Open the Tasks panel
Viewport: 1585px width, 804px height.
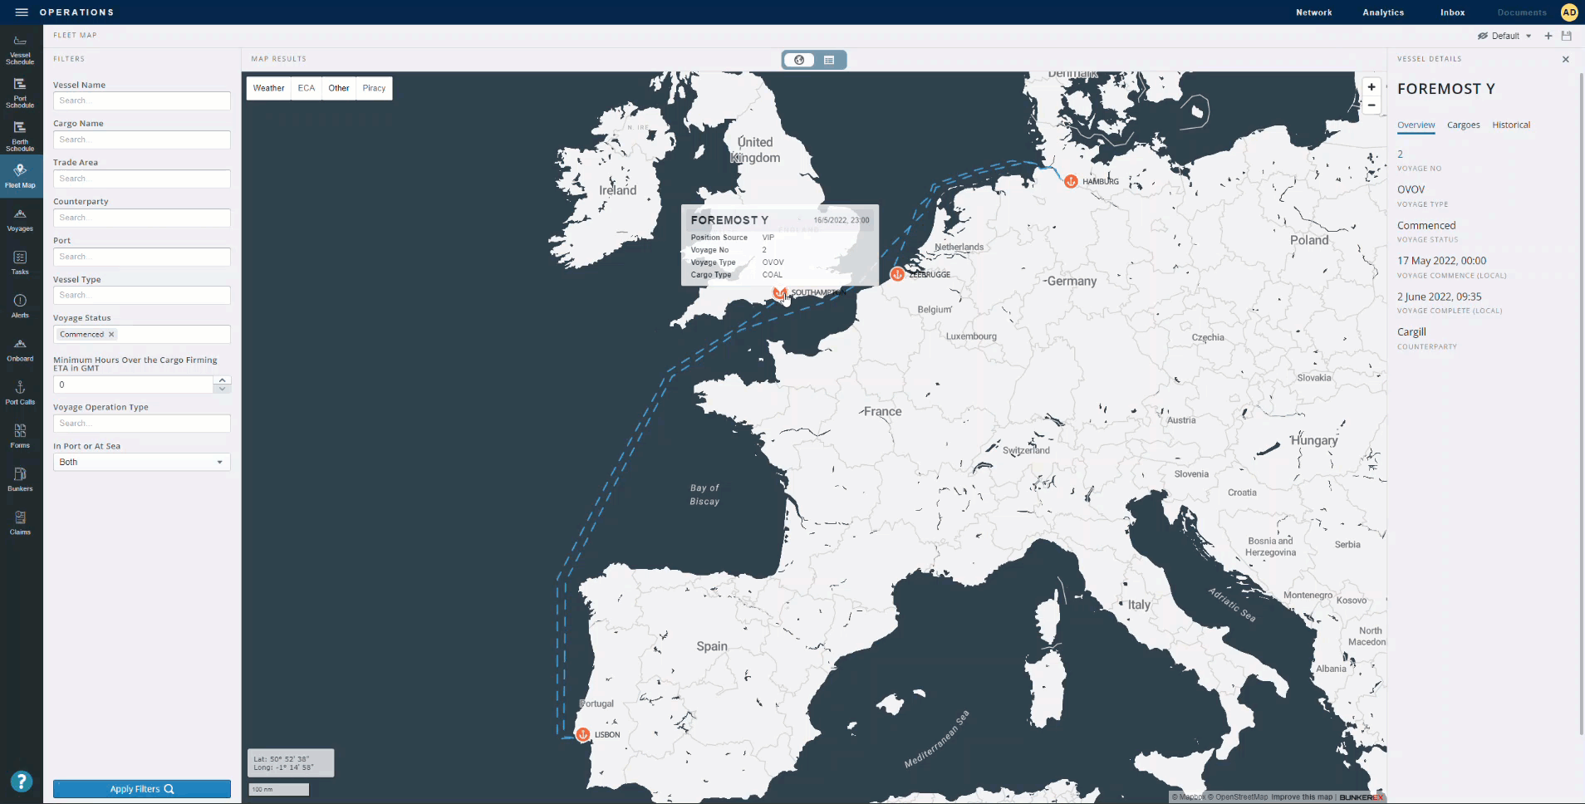coord(20,263)
